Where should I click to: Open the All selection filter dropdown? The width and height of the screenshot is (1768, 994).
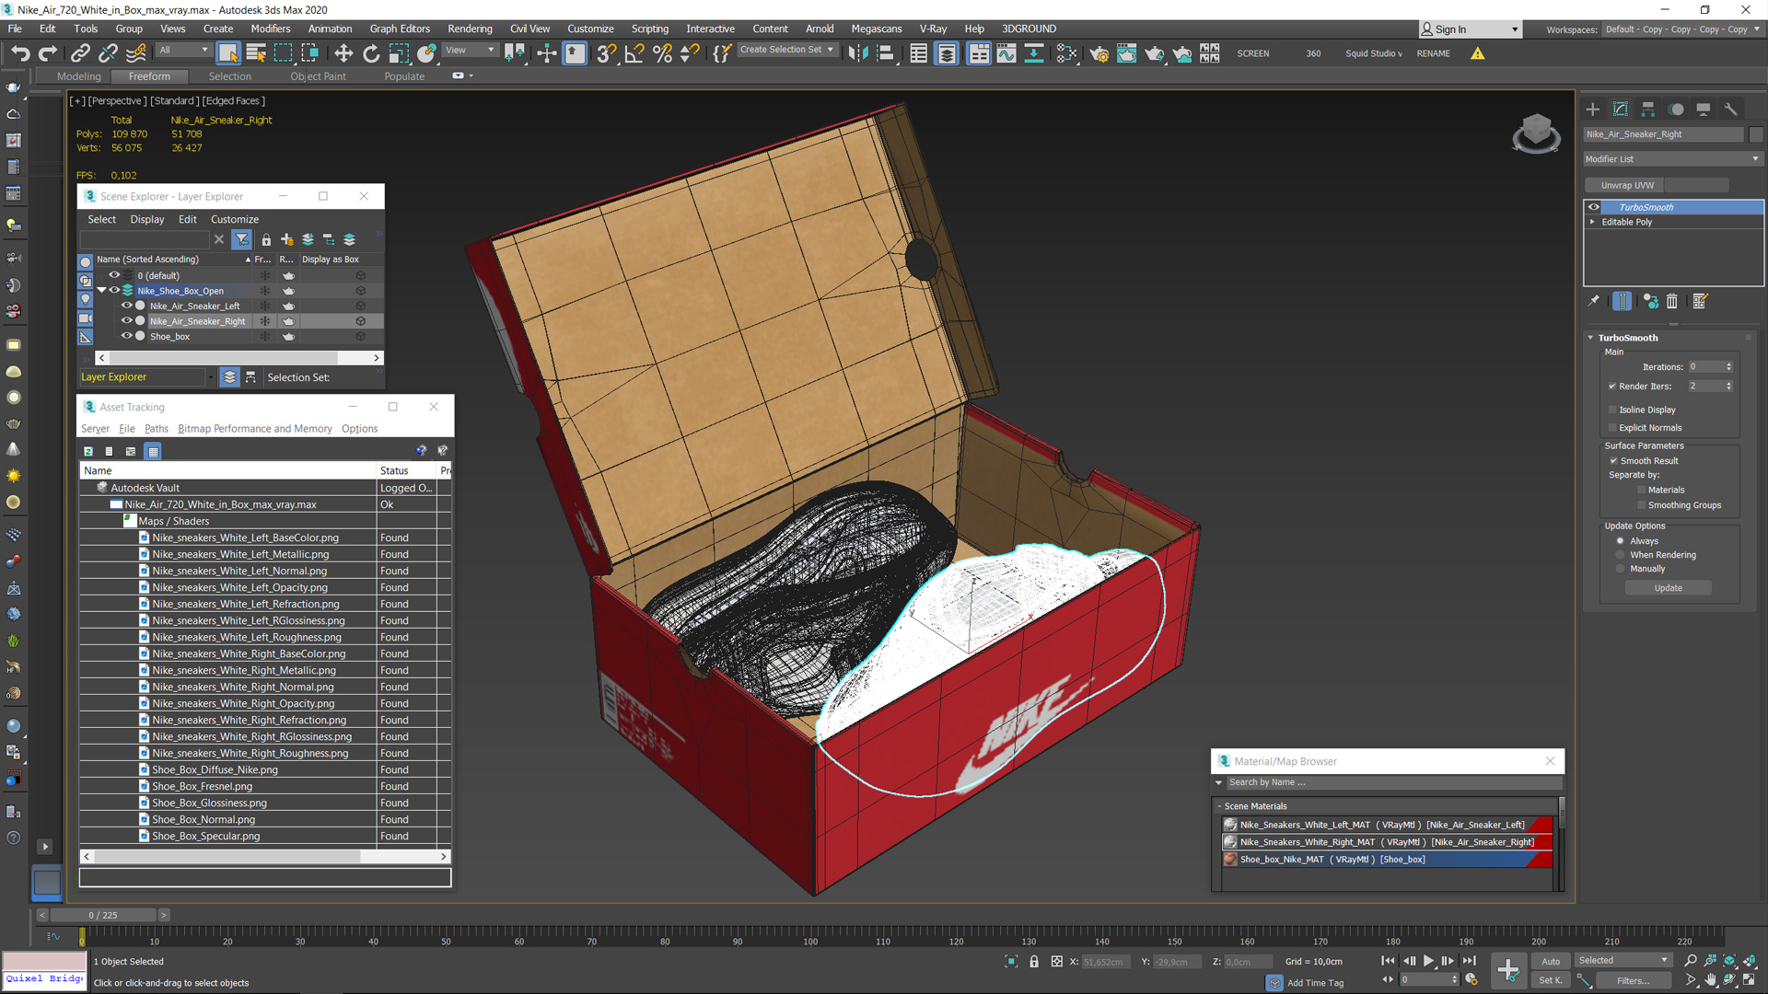[x=184, y=50]
